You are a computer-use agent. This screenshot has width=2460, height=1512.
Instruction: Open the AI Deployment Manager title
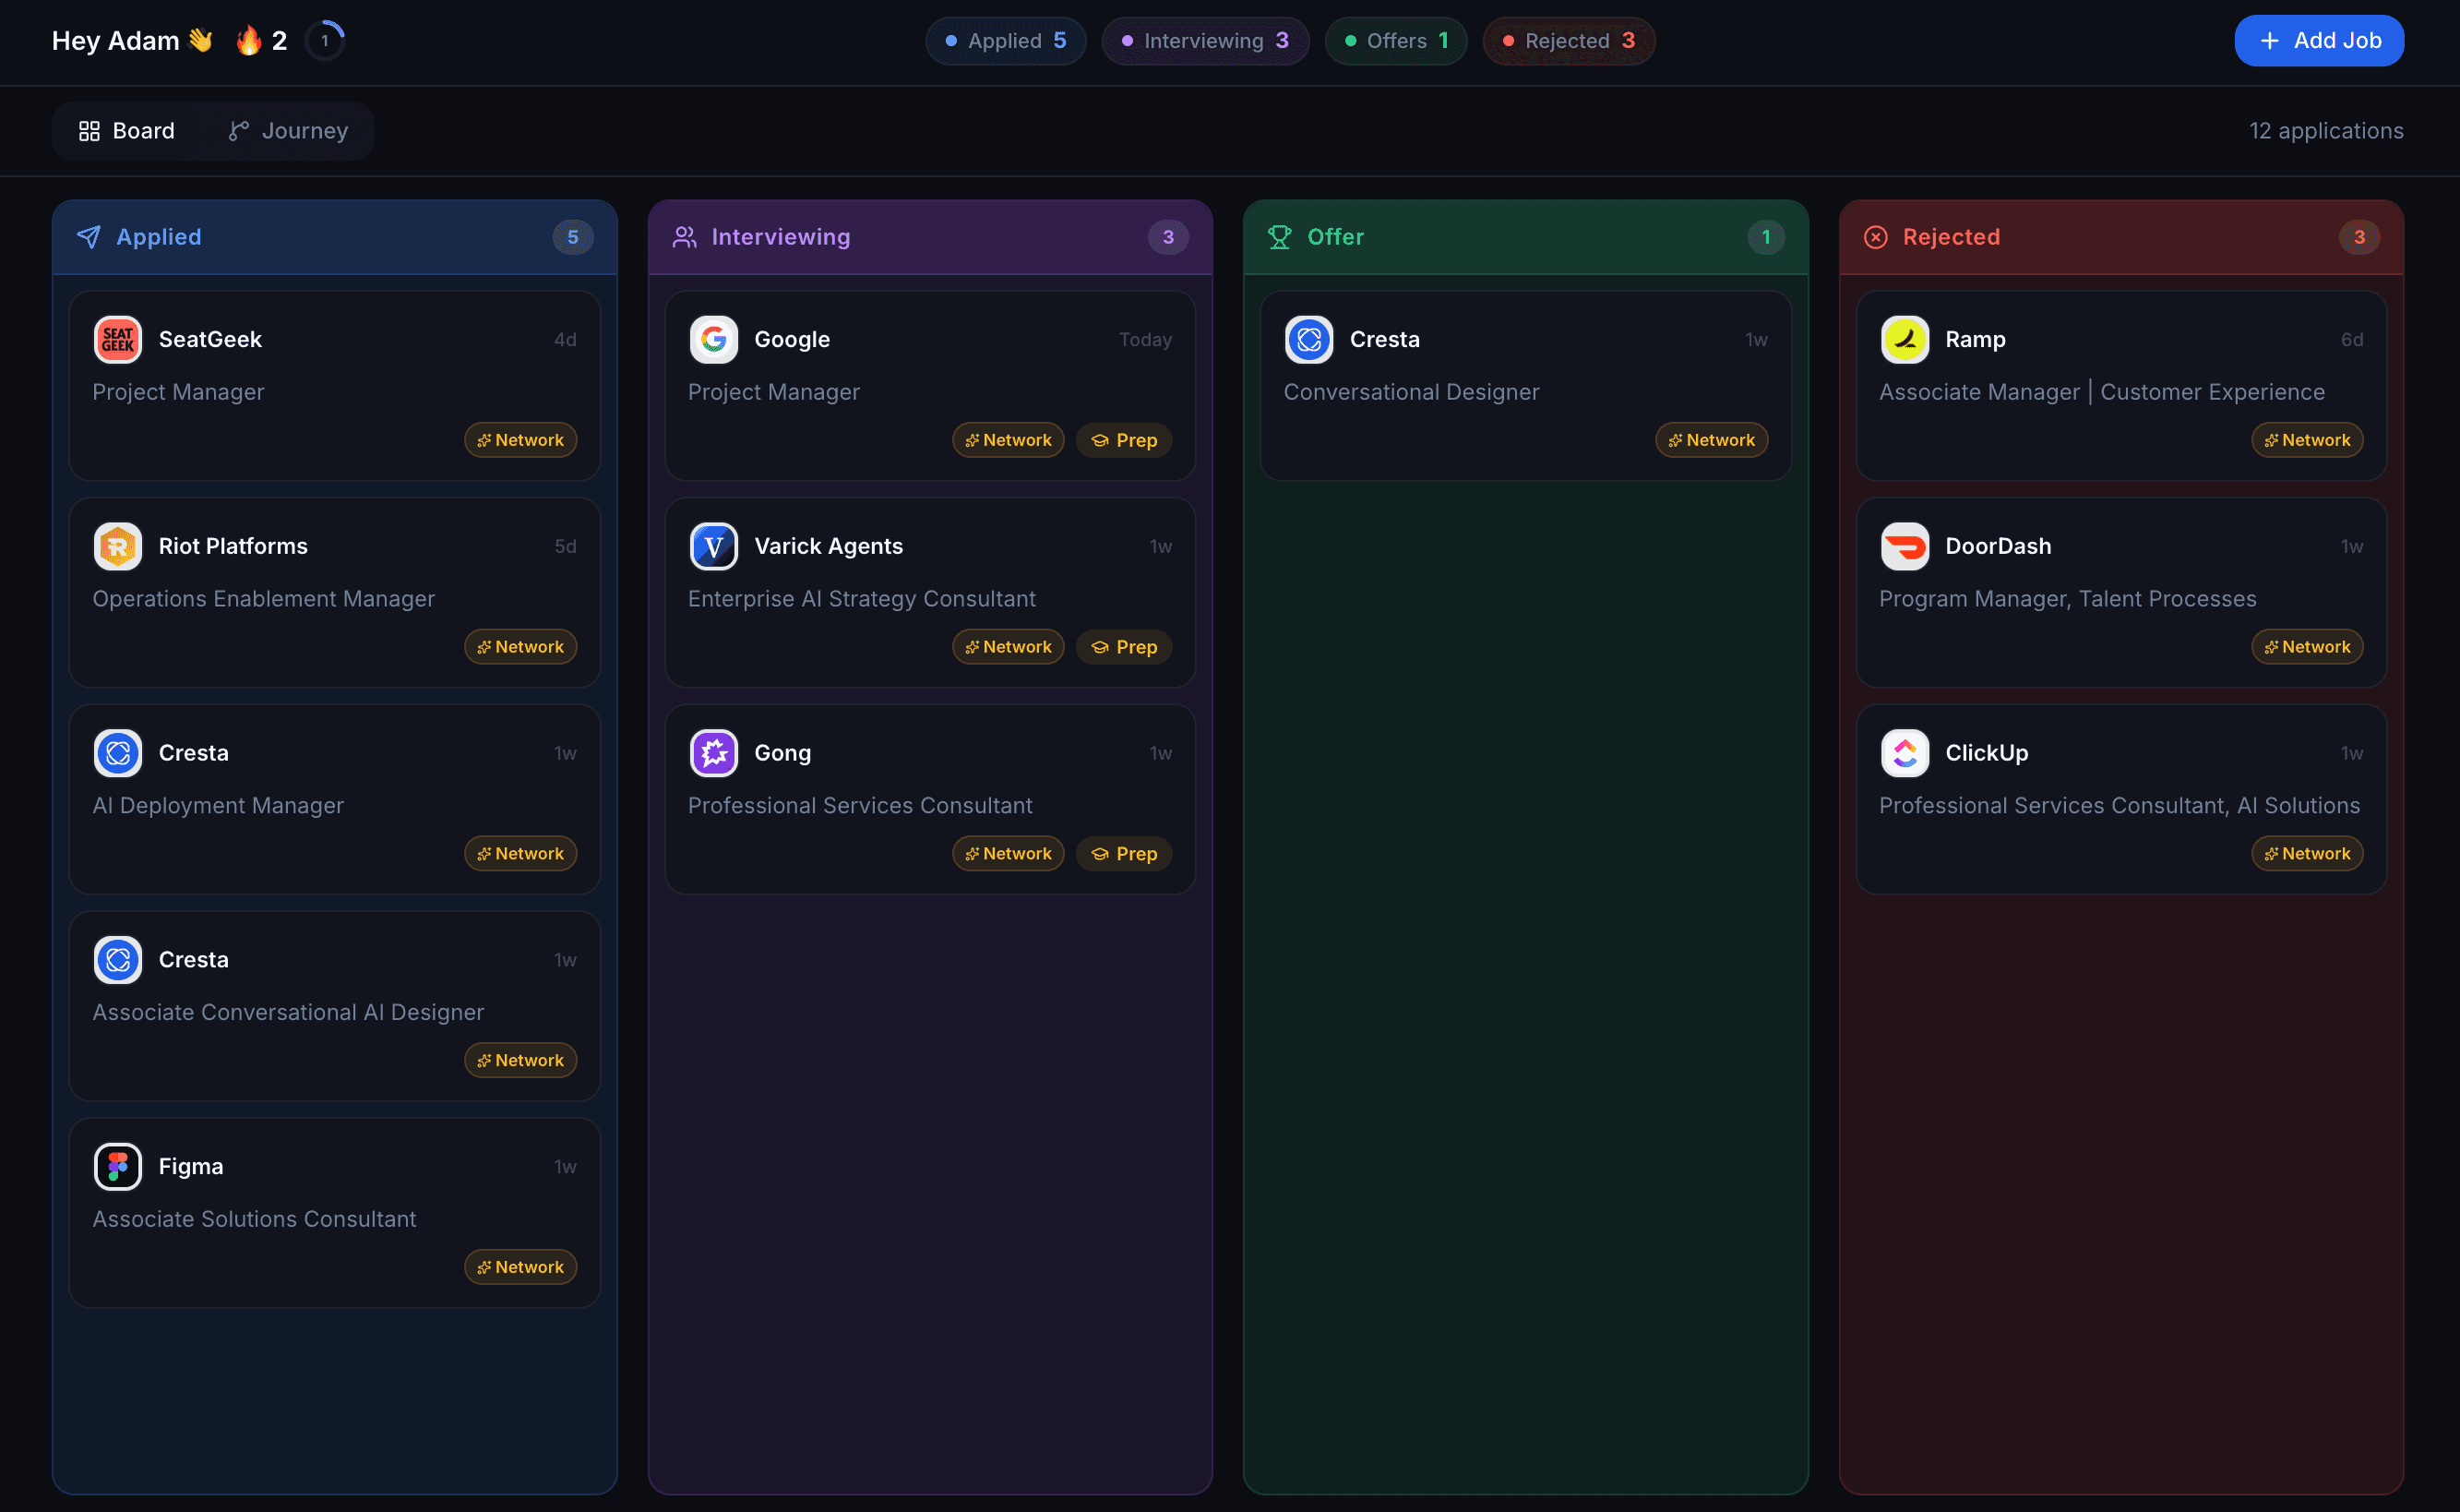(218, 806)
